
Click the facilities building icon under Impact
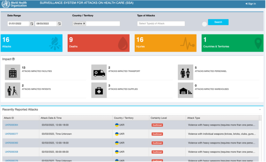pyautogui.click(x=13, y=72)
